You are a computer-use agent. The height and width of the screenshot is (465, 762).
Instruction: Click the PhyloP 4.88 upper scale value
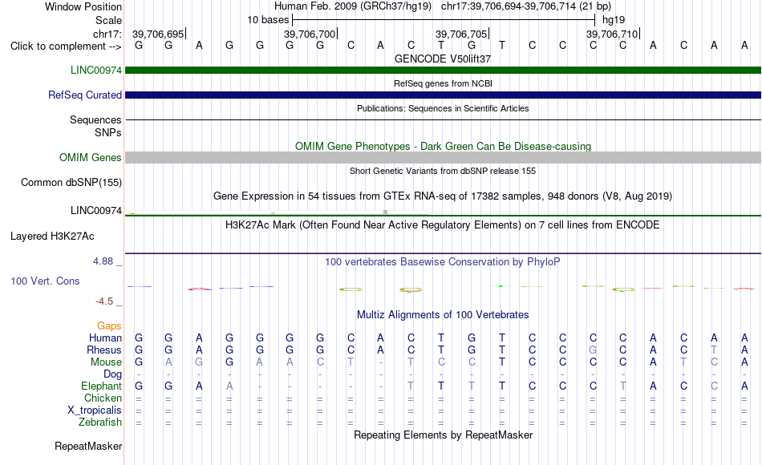(x=103, y=261)
